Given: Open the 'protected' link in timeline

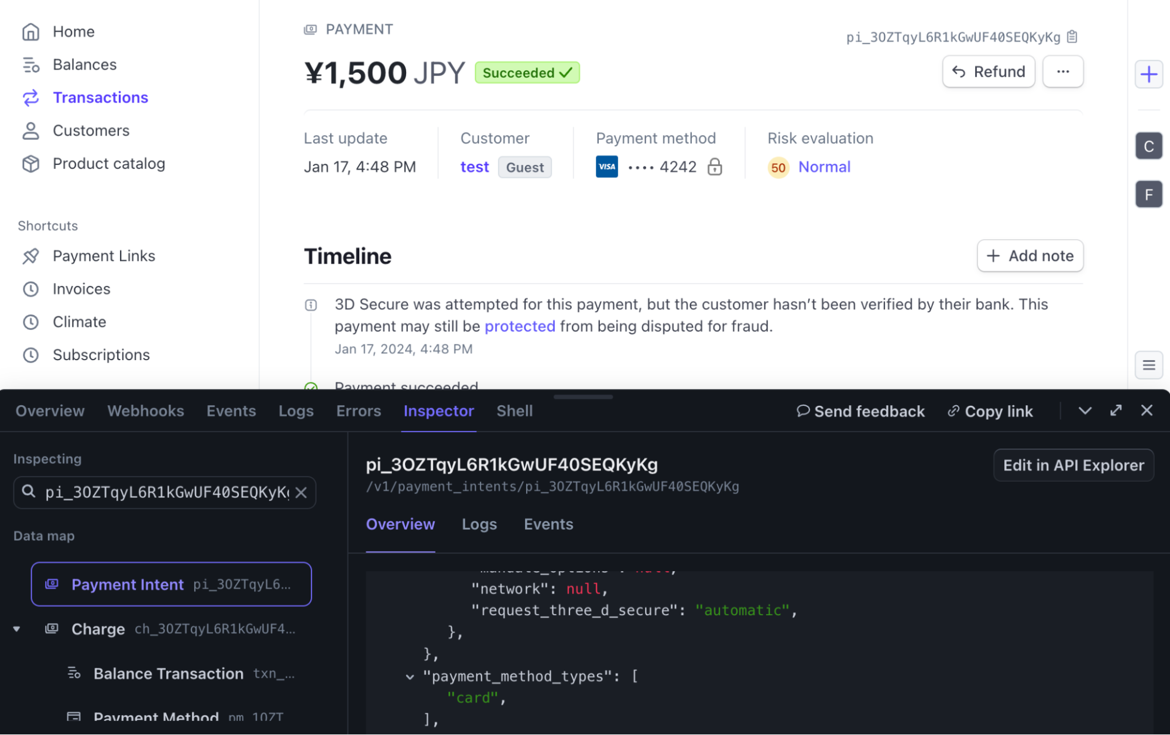Looking at the screenshot, I should tap(520, 326).
